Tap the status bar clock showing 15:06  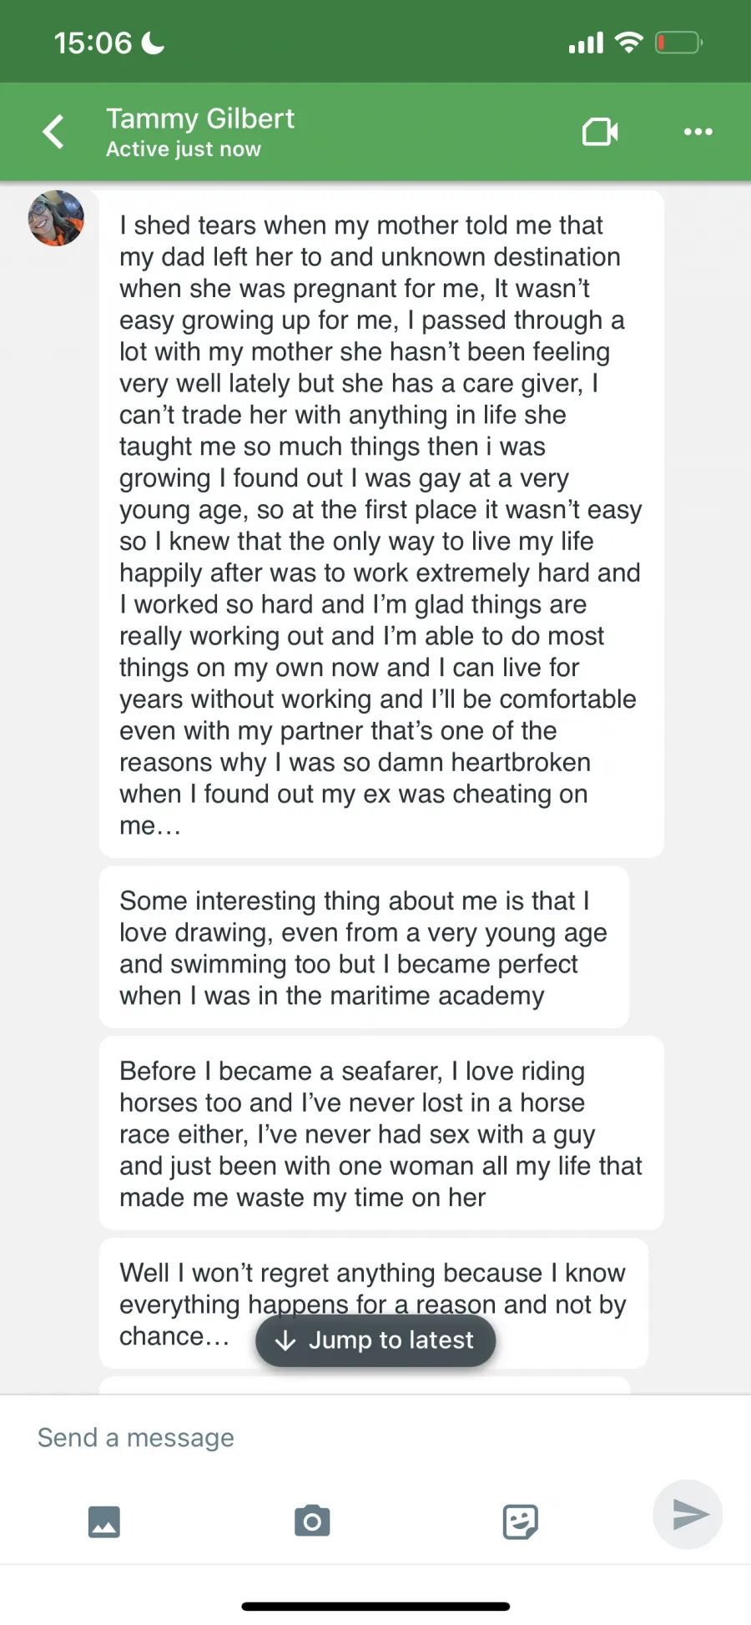(93, 43)
